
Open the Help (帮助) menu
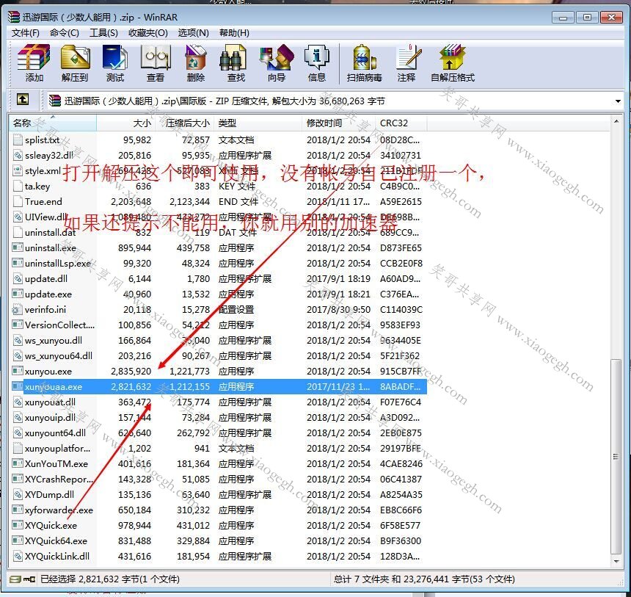(x=234, y=33)
